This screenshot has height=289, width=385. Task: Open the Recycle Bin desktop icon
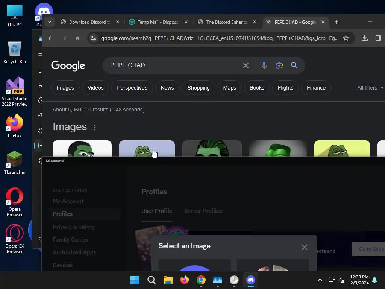point(15,52)
